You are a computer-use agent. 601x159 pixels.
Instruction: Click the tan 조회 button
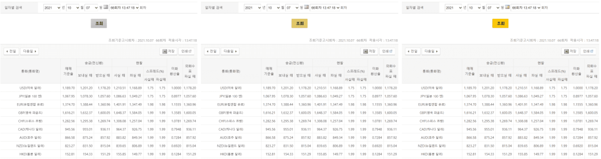[299, 23]
